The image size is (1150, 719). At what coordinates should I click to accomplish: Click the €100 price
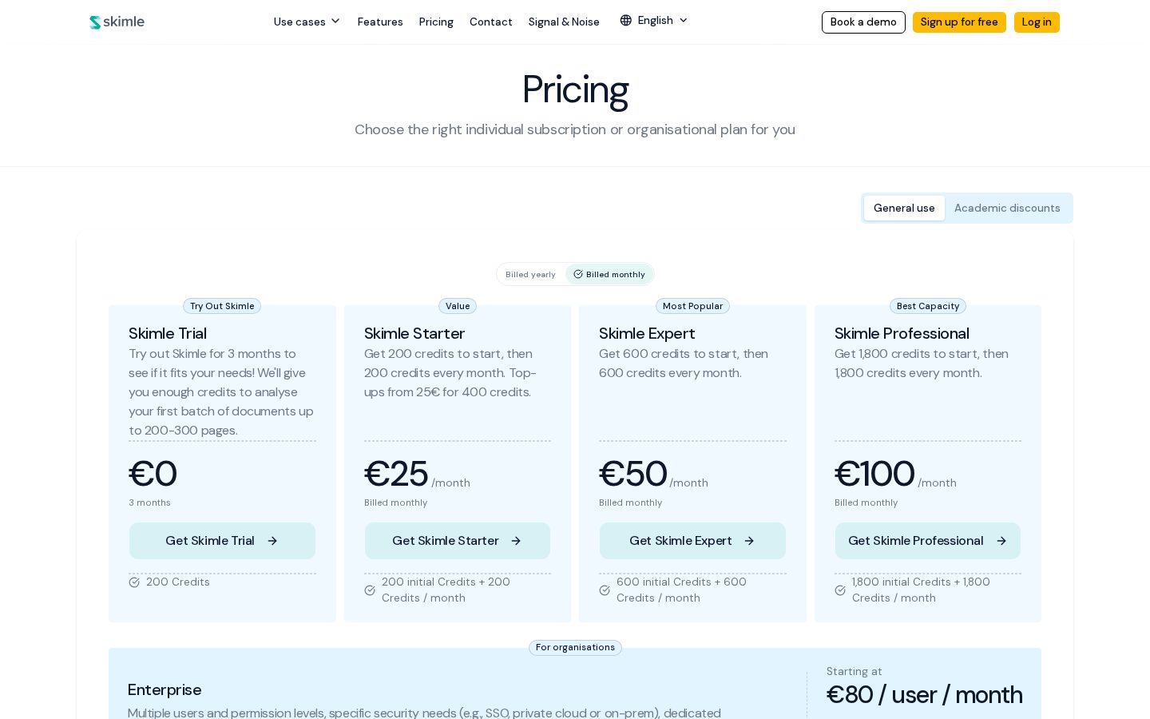(874, 474)
